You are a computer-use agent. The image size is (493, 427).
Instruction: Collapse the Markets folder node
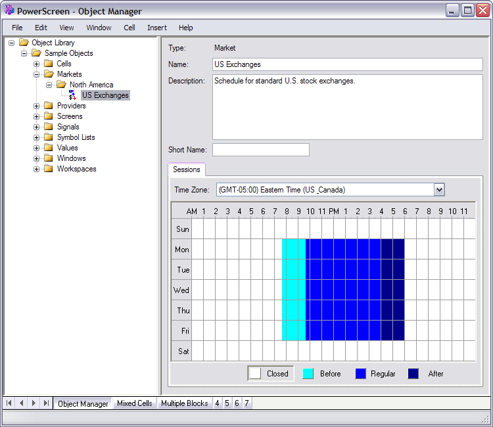tap(37, 74)
